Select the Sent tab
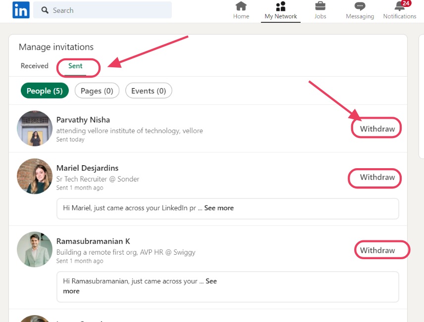The image size is (424, 322). pos(75,66)
